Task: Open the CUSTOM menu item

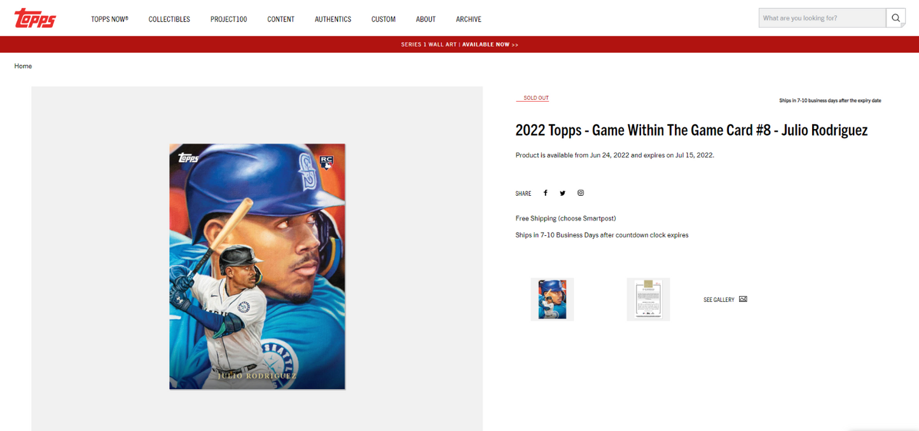Action: [383, 19]
